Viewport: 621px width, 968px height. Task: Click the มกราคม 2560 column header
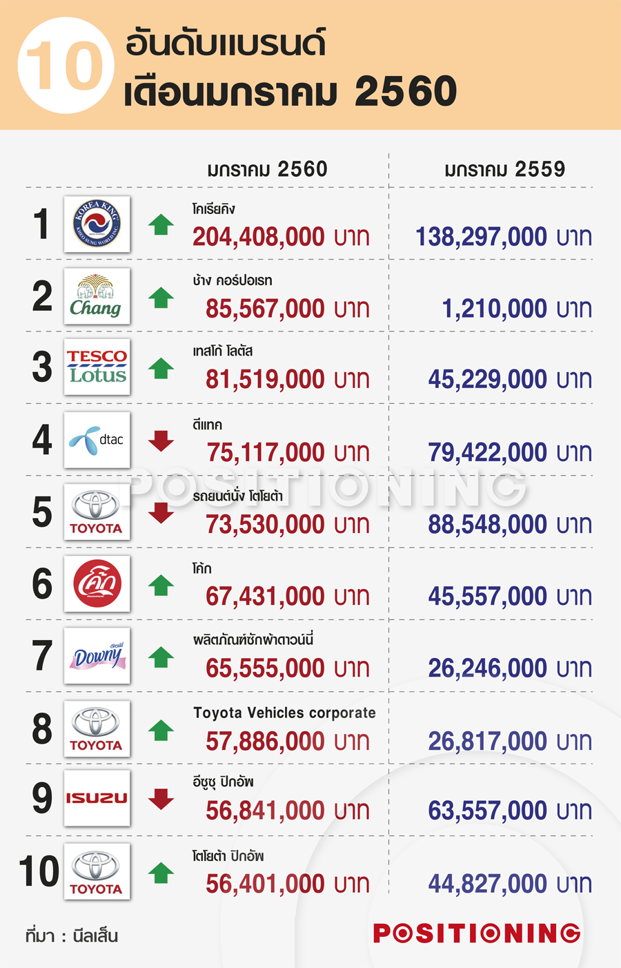pos(267,169)
